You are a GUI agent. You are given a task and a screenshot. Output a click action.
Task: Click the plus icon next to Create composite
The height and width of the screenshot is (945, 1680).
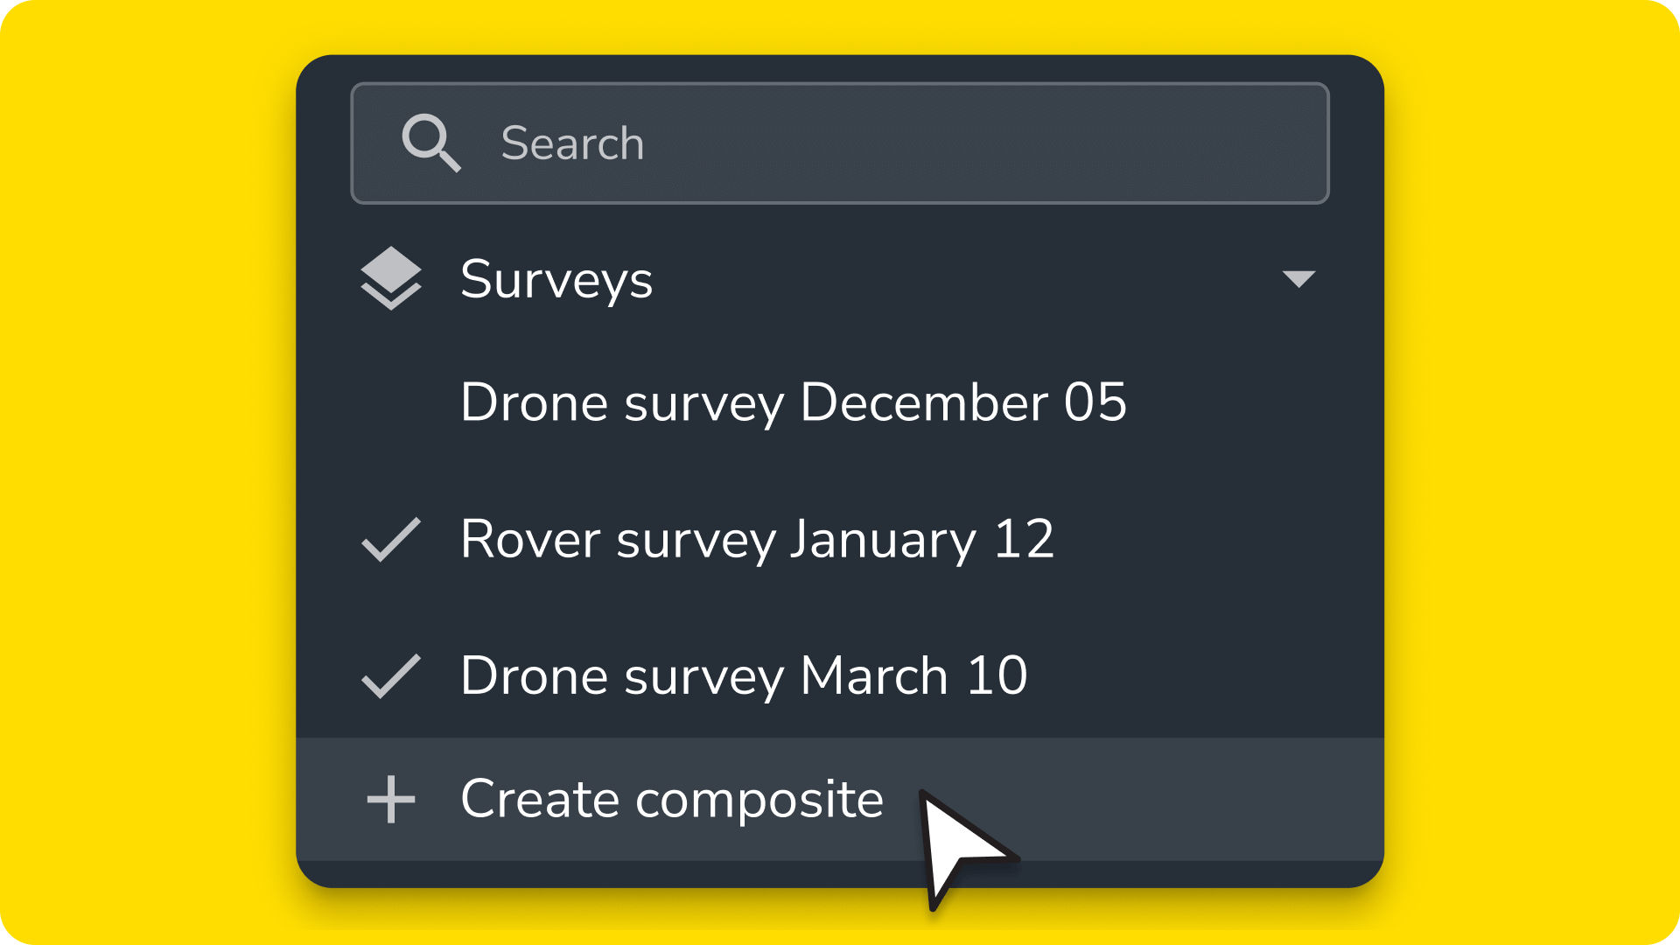click(391, 799)
